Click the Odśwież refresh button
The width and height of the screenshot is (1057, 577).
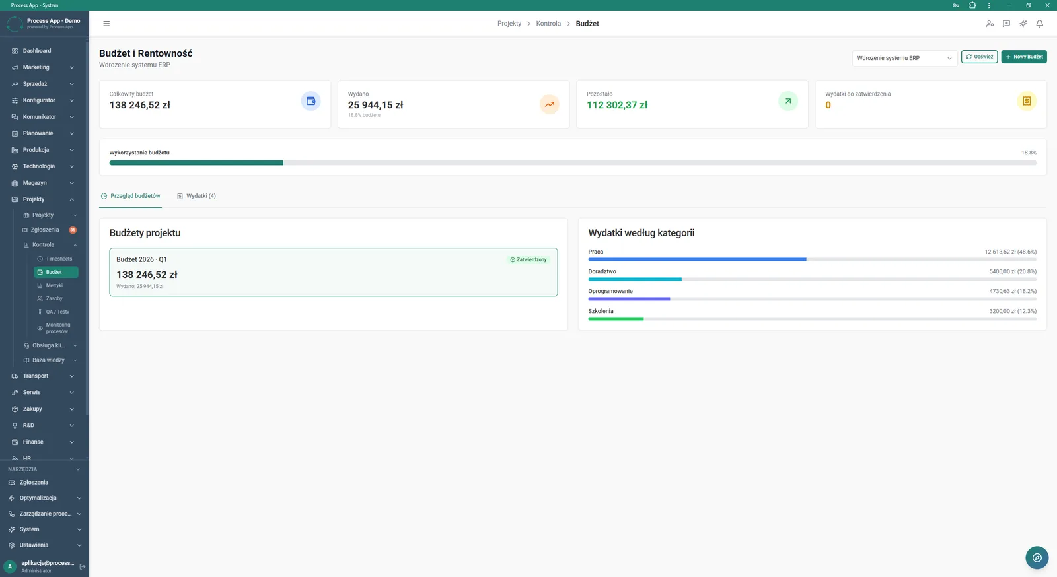pos(979,57)
